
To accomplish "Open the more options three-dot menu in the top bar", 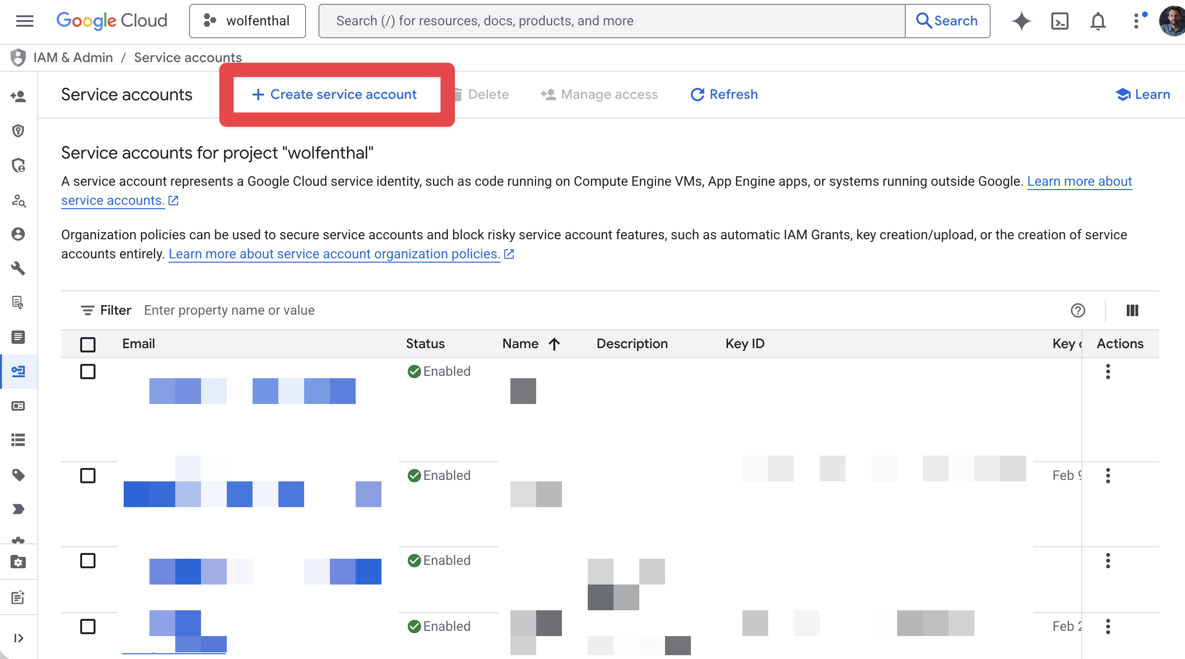I will click(x=1137, y=21).
